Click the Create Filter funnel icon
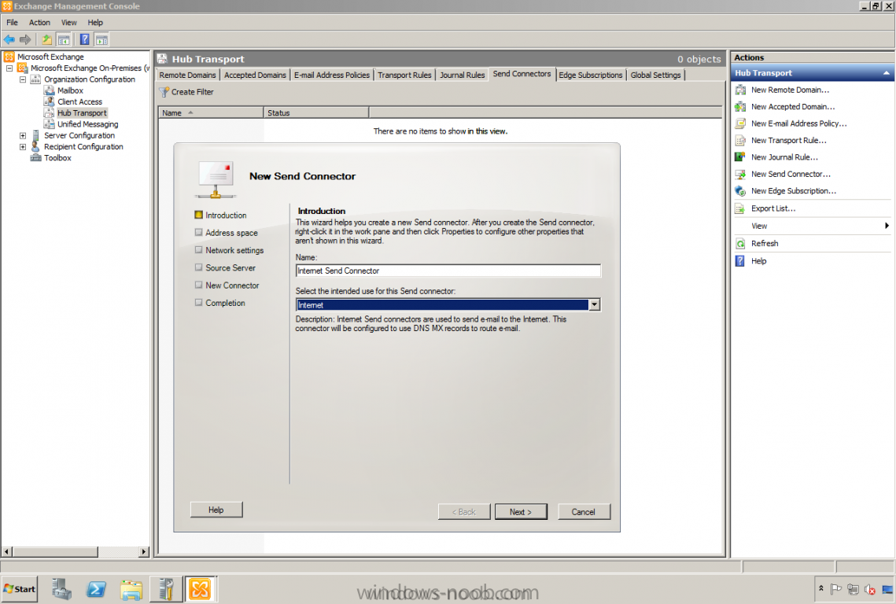The width and height of the screenshot is (896, 604). pos(164,92)
